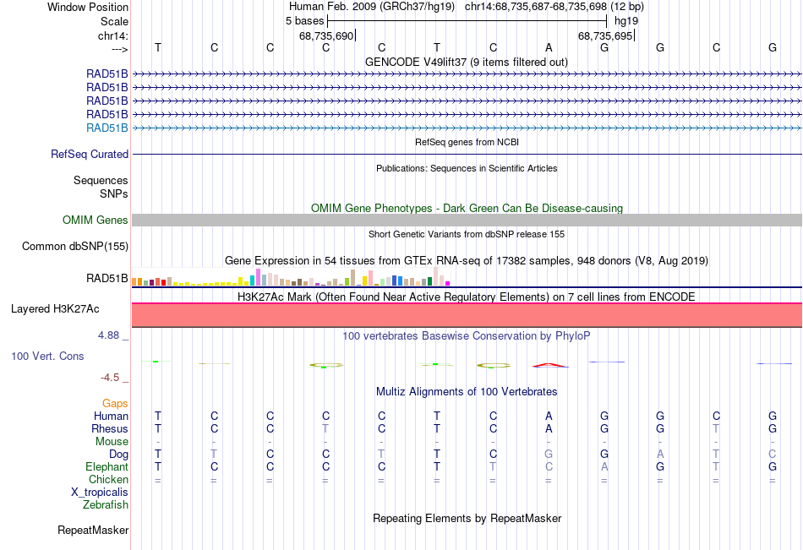Click the GTEx tissue expression bar chart
This screenshot has width=803, height=550.
tap(291, 276)
